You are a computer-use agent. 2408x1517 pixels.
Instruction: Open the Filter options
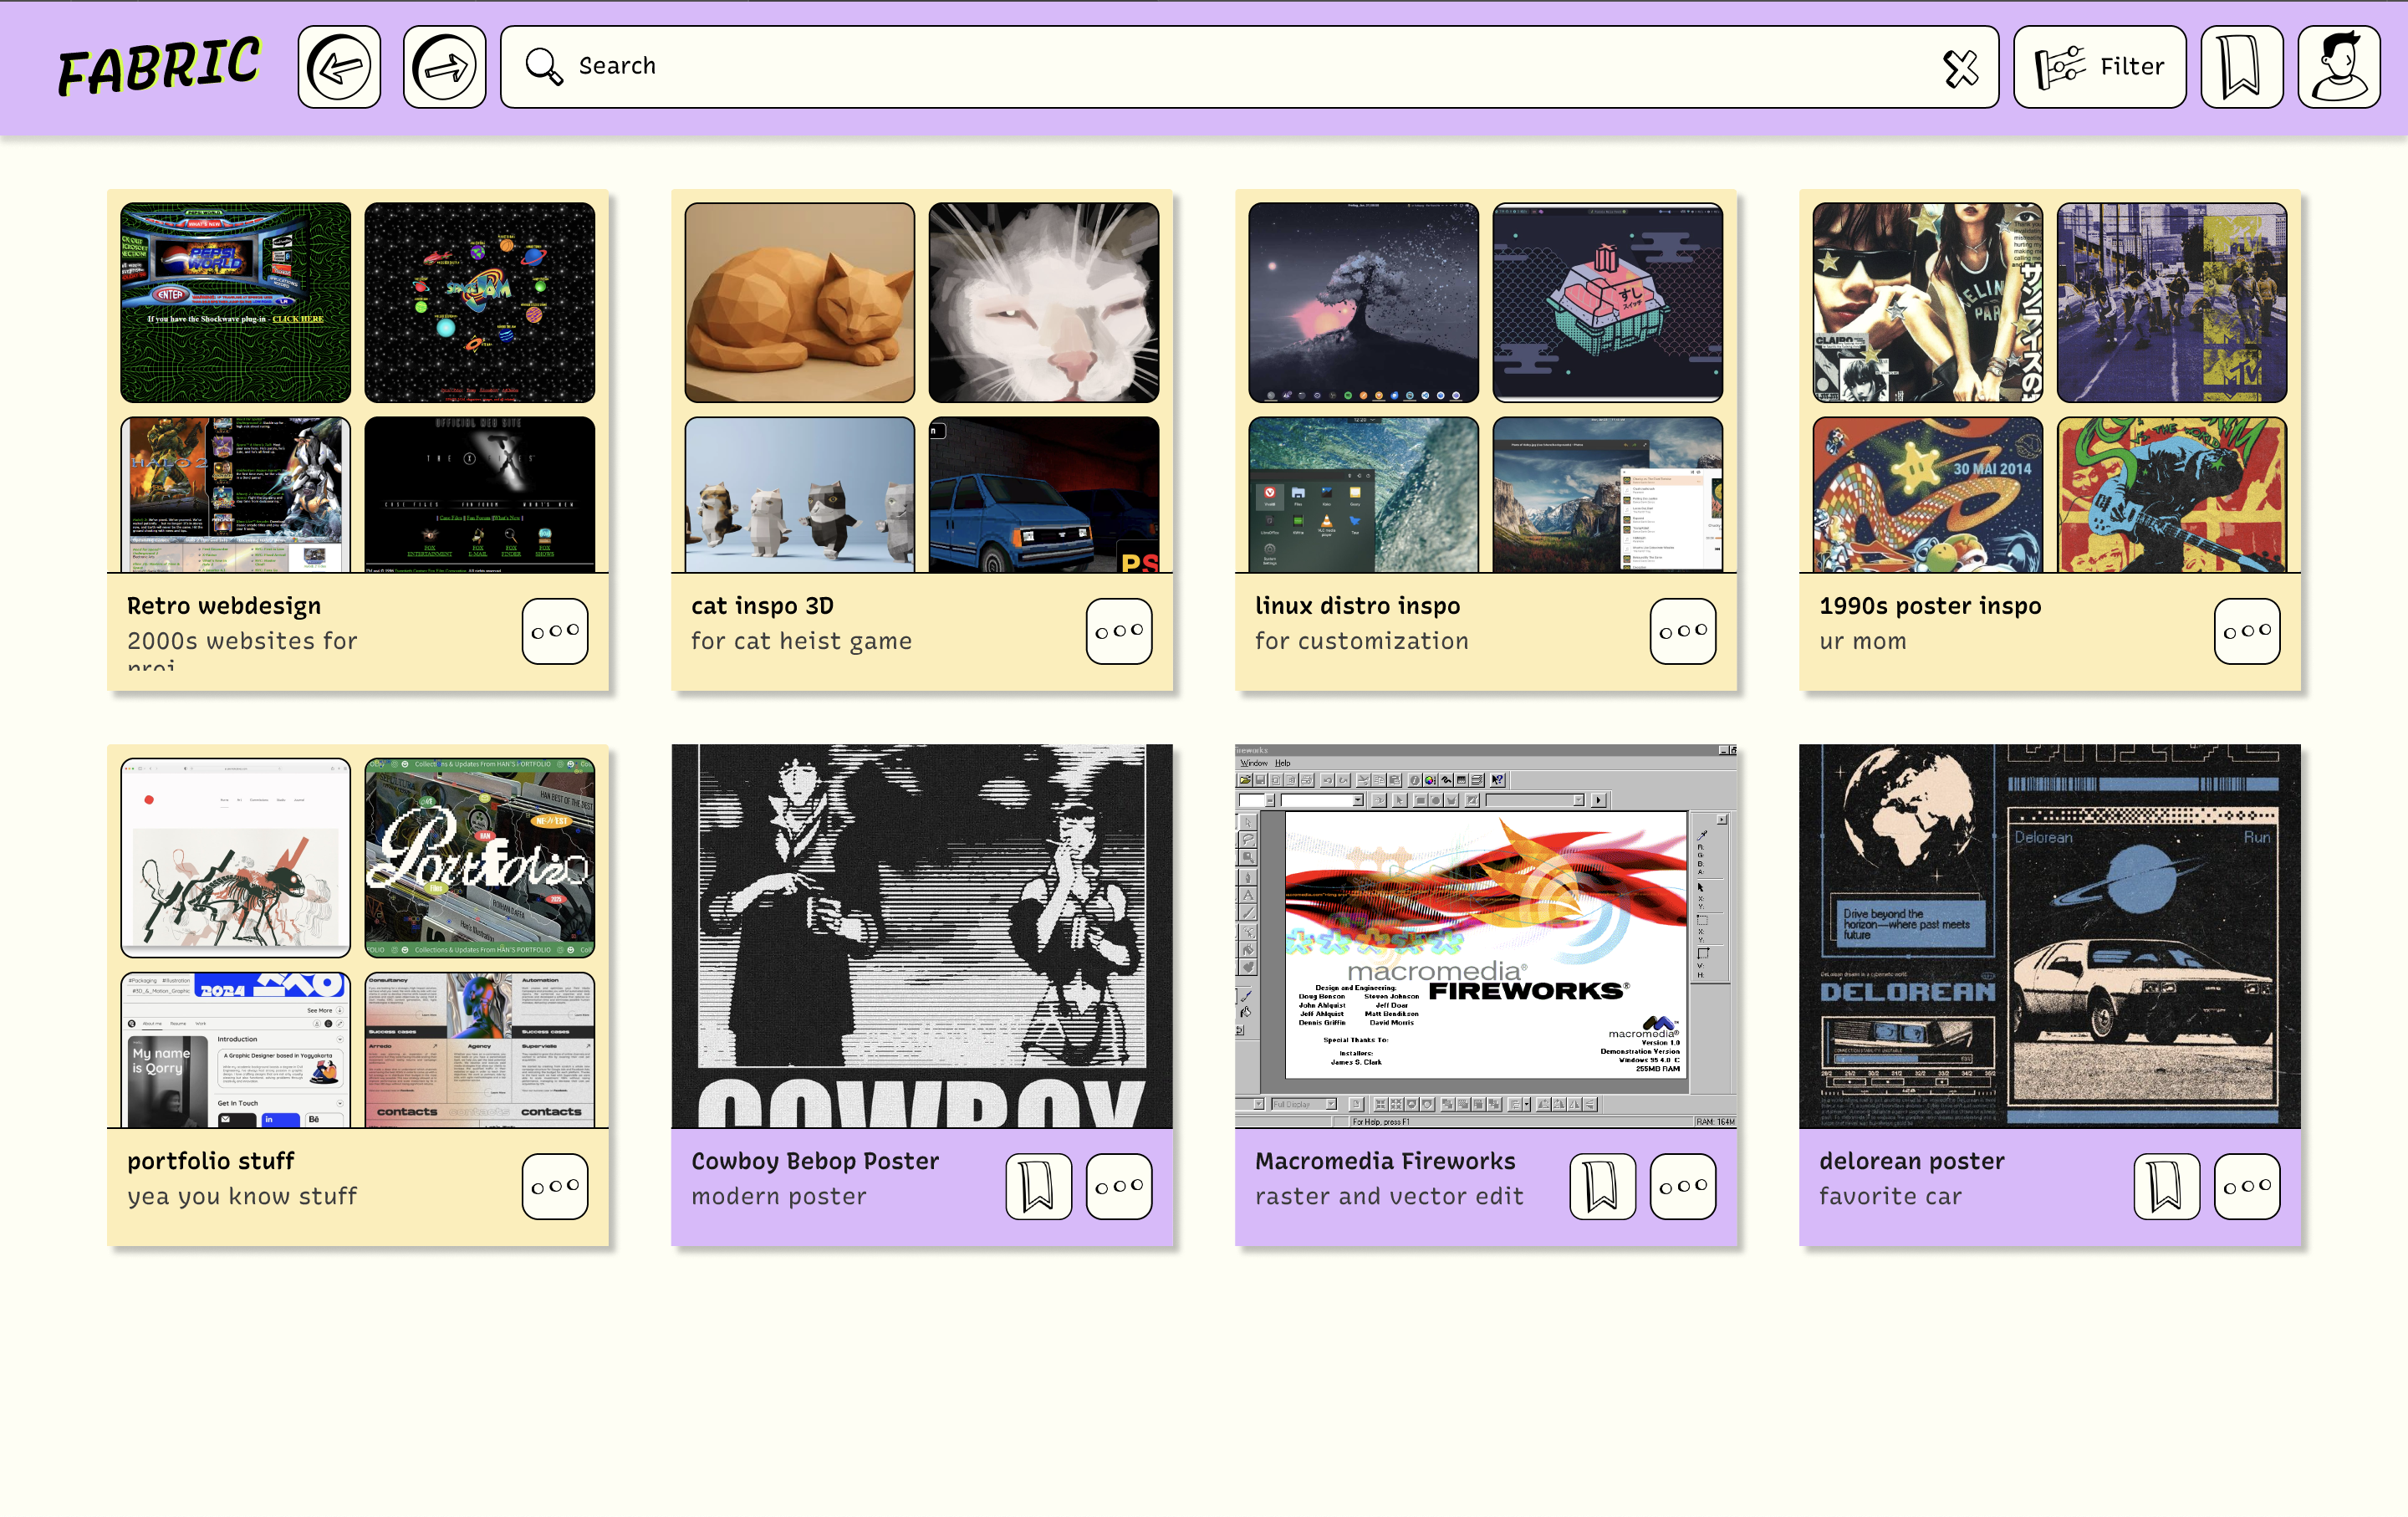(2099, 67)
